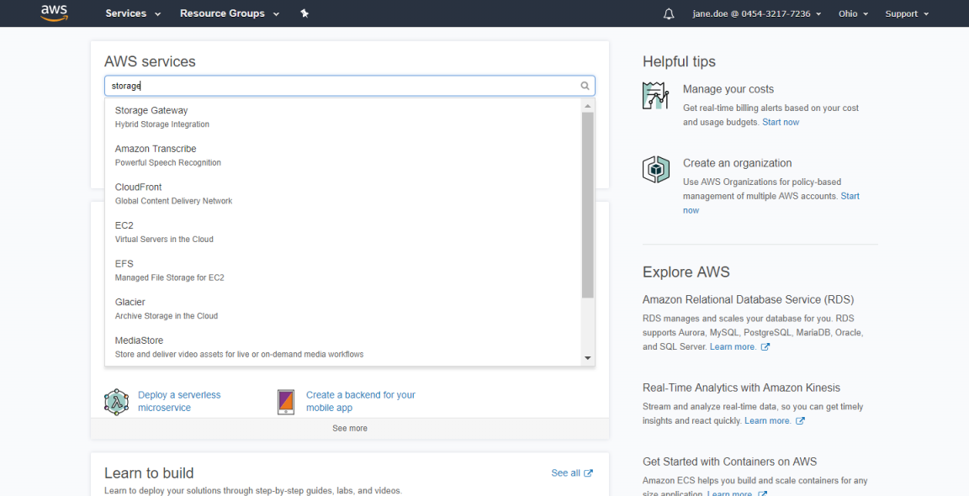Click the dropdown list scroll-up arrow
The width and height of the screenshot is (969, 496).
coord(588,106)
